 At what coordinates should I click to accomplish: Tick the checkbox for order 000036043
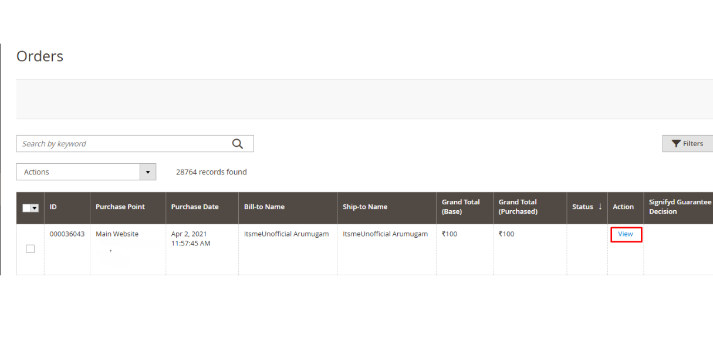click(31, 249)
